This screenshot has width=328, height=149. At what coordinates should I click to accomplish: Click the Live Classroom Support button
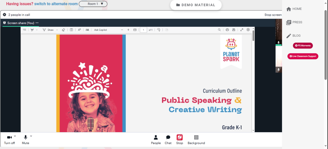tap(303, 56)
